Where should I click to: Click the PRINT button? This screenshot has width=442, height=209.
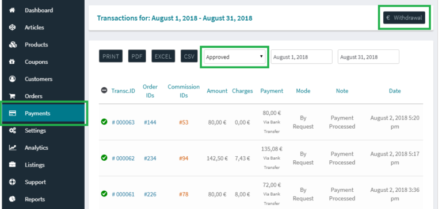pyautogui.click(x=110, y=56)
